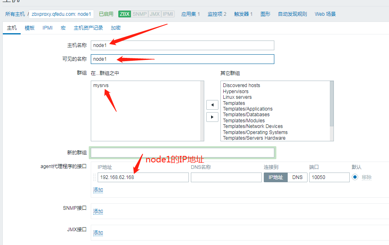
Task: Click the agent interface drag handle
Action: pos(94,177)
